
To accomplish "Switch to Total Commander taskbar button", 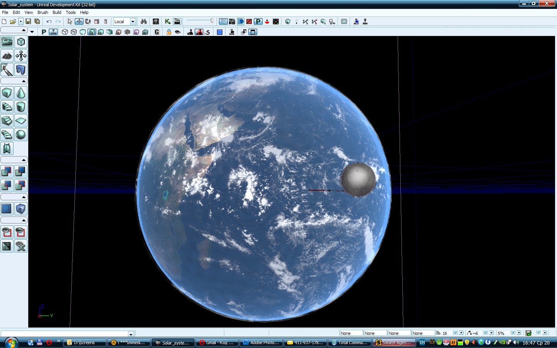I will pos(350,343).
